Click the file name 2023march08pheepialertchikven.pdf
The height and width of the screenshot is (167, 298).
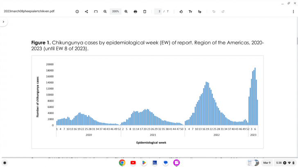pos(29,11)
